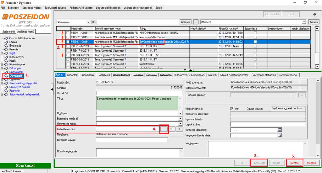Click the CS button beside Irattári tételszám
Image resolution: width=322 pixels, height=173 pixels.
point(171,129)
